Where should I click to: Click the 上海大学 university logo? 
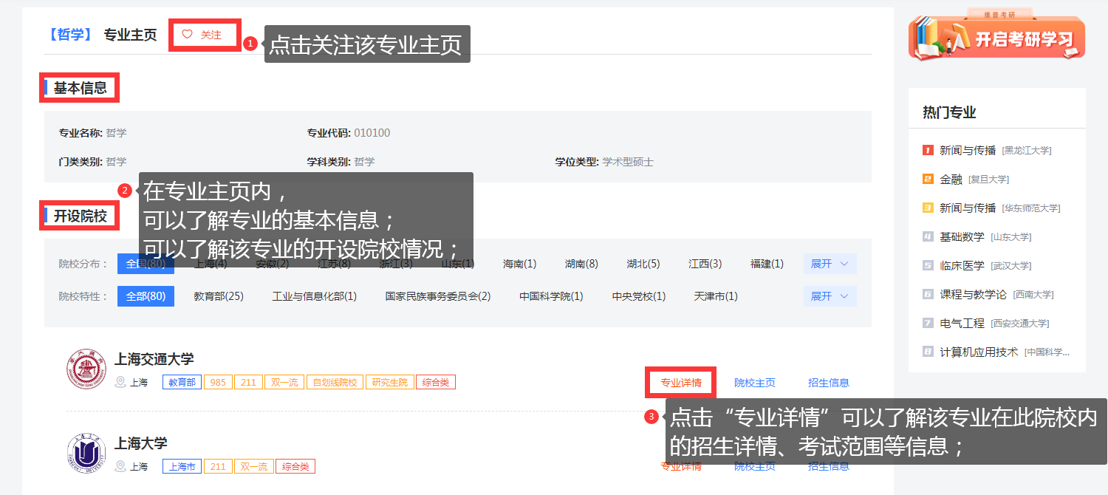pyautogui.click(x=86, y=453)
